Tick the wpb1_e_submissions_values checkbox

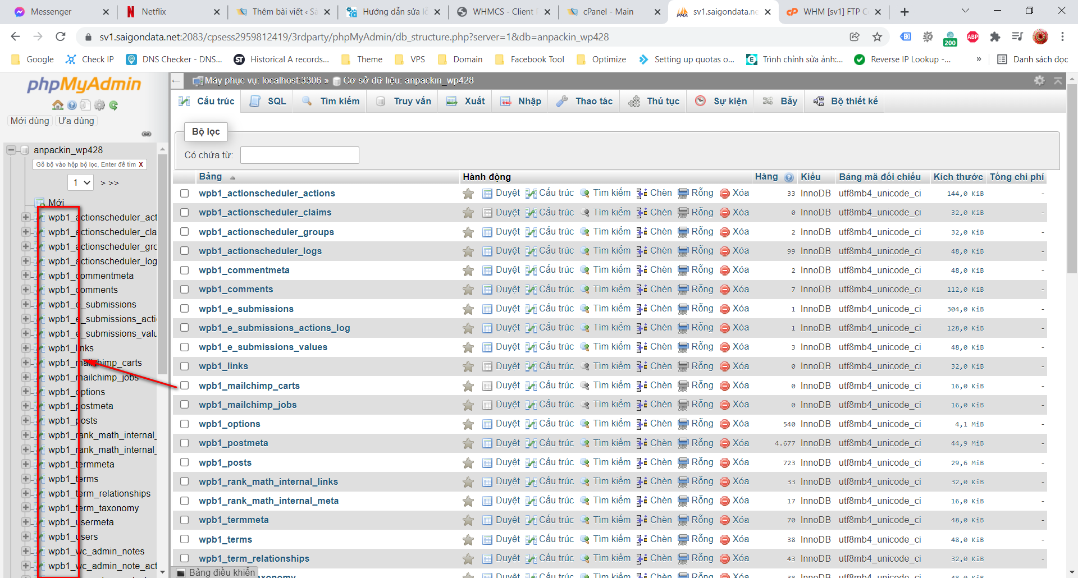point(184,347)
